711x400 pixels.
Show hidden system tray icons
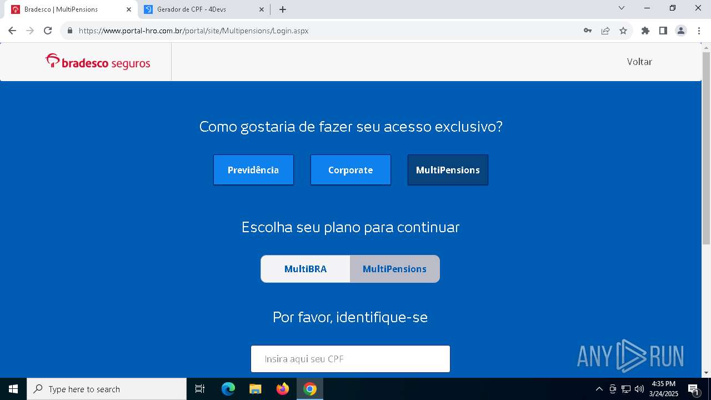(599, 389)
